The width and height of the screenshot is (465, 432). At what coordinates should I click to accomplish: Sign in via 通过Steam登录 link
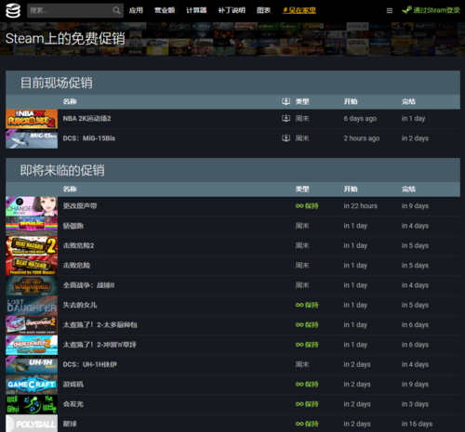coord(436,10)
